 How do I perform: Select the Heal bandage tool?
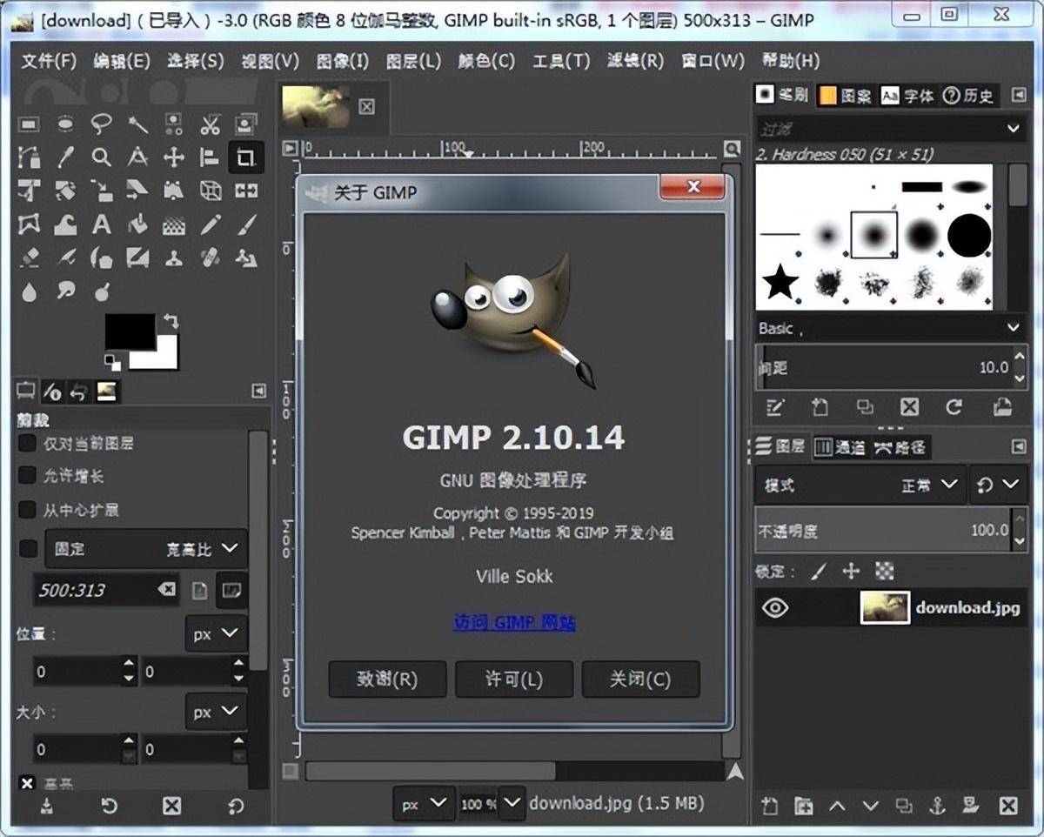tap(211, 258)
